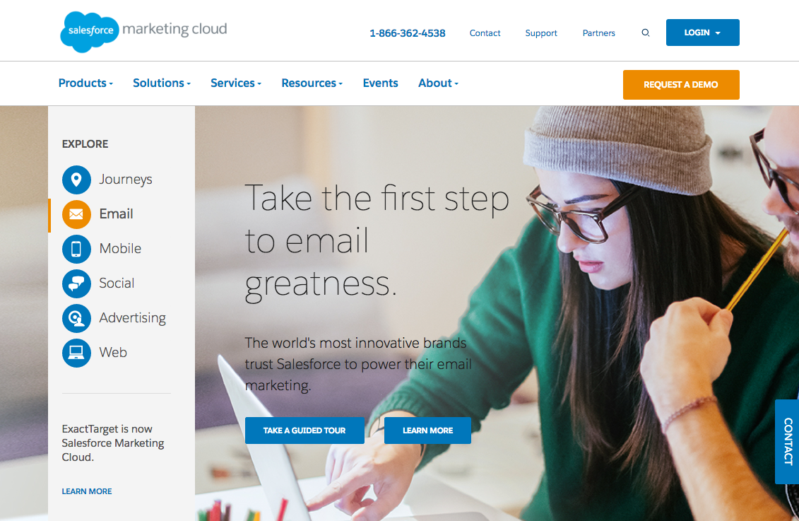Viewport: 799px width, 521px height.
Task: Open the Solutions dropdown
Action: [162, 83]
